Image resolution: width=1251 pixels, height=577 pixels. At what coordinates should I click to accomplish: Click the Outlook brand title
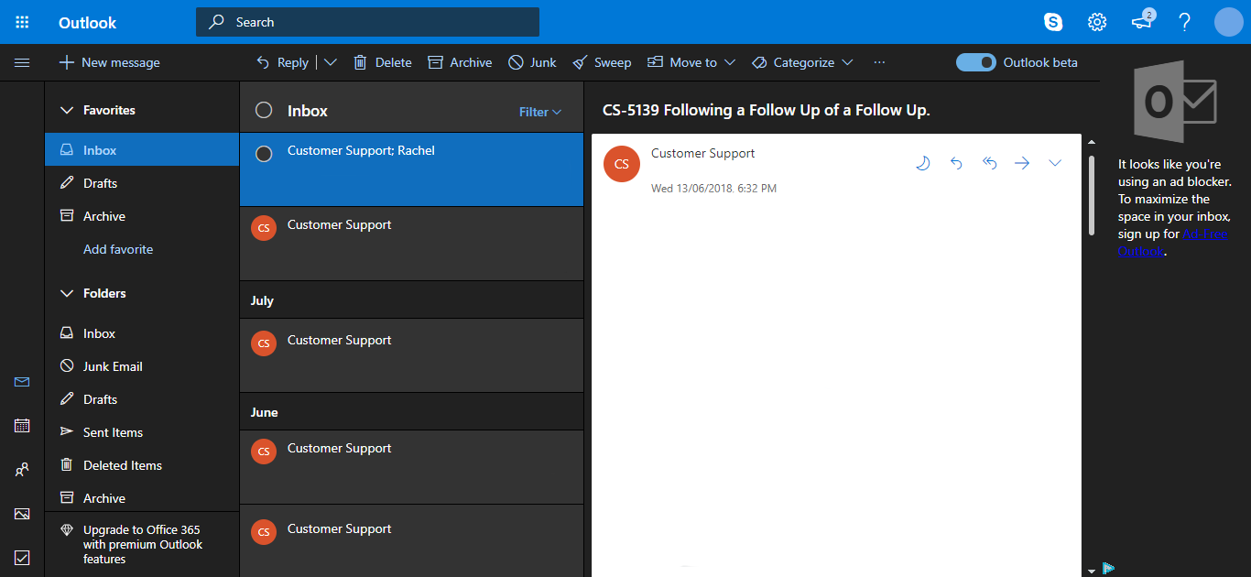click(88, 23)
